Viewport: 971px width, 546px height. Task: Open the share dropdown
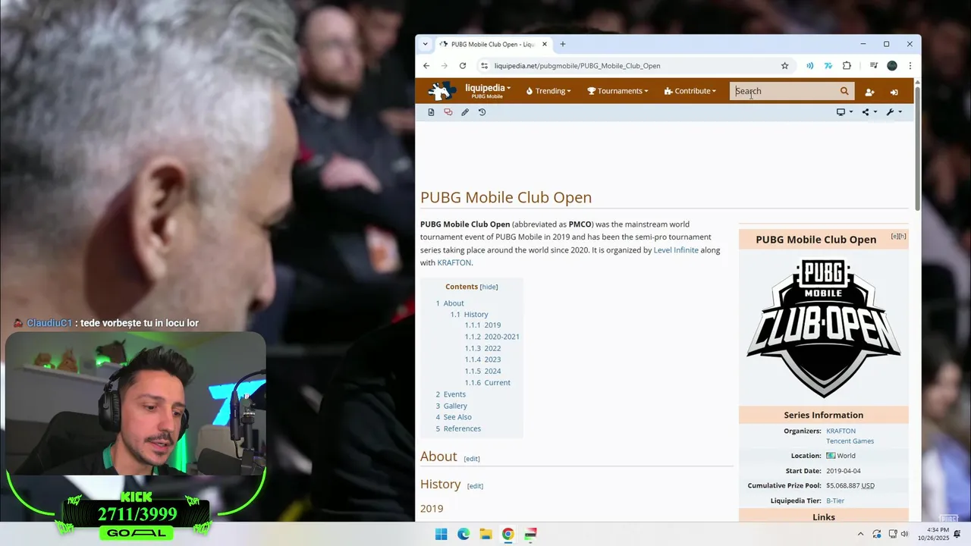[x=869, y=112]
